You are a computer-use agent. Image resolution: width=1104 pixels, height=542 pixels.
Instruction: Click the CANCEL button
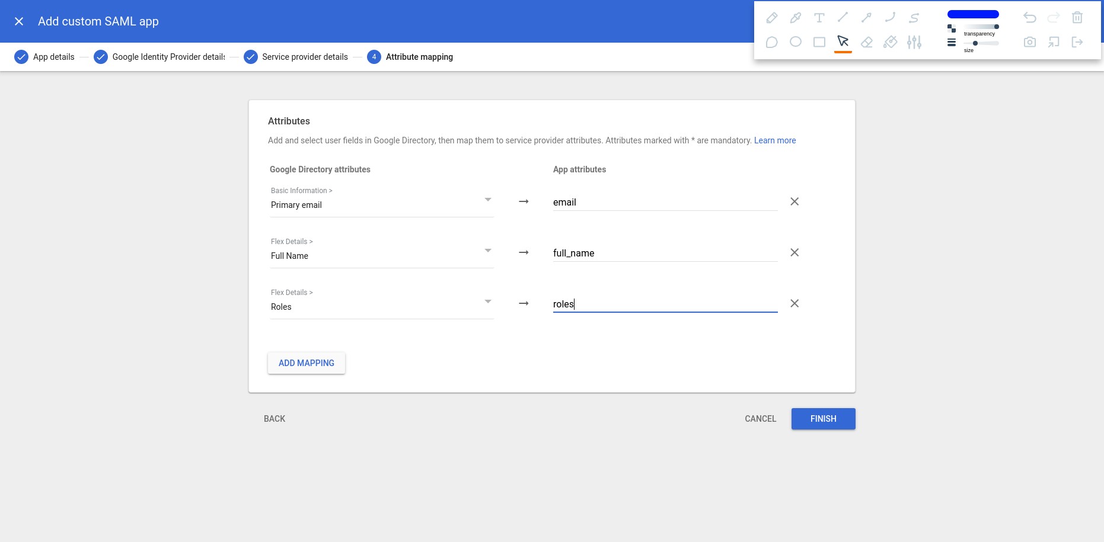(x=760, y=419)
